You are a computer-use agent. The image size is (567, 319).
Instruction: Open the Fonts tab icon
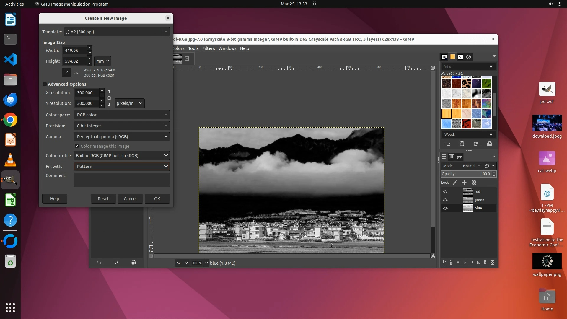[x=460, y=57]
